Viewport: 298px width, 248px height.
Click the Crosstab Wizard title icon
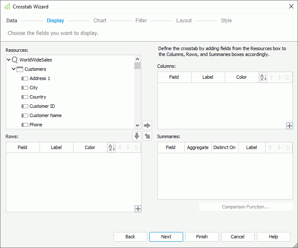coord(7,7)
